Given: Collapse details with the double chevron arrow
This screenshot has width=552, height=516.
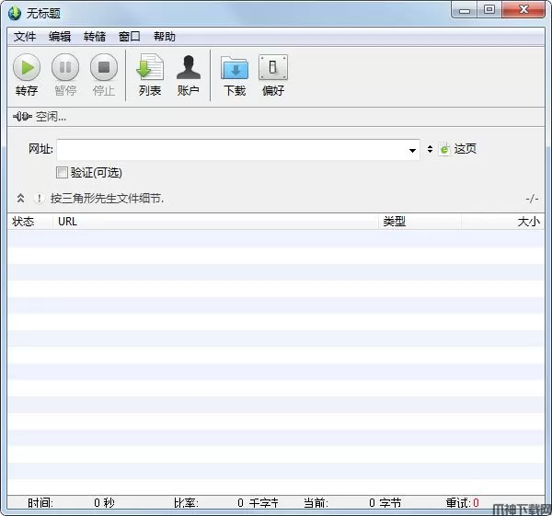Looking at the screenshot, I should [20, 199].
